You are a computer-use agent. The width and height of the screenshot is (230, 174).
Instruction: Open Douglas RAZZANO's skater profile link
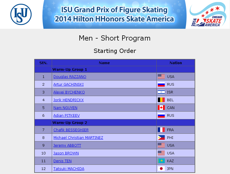pyautogui.click(x=70, y=77)
